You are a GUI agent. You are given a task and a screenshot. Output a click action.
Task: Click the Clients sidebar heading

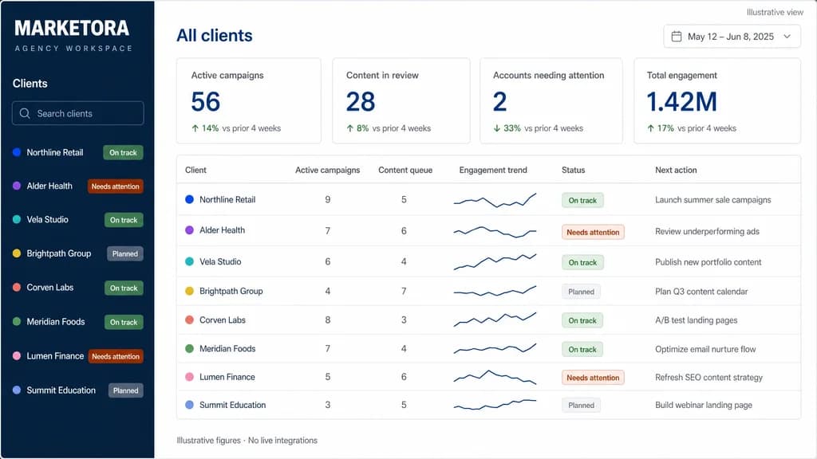[x=30, y=83]
